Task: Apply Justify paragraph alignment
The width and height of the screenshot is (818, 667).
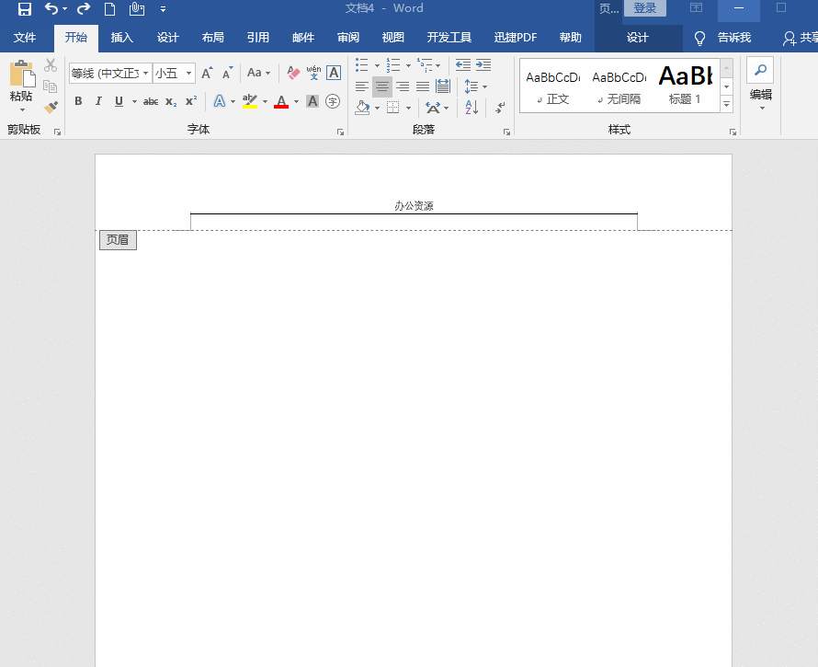Action: point(423,86)
